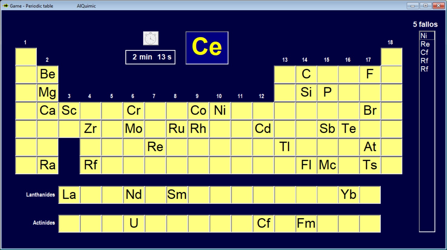Click the Cd cell in group 12
The width and height of the screenshot is (447, 250).
coord(263,129)
